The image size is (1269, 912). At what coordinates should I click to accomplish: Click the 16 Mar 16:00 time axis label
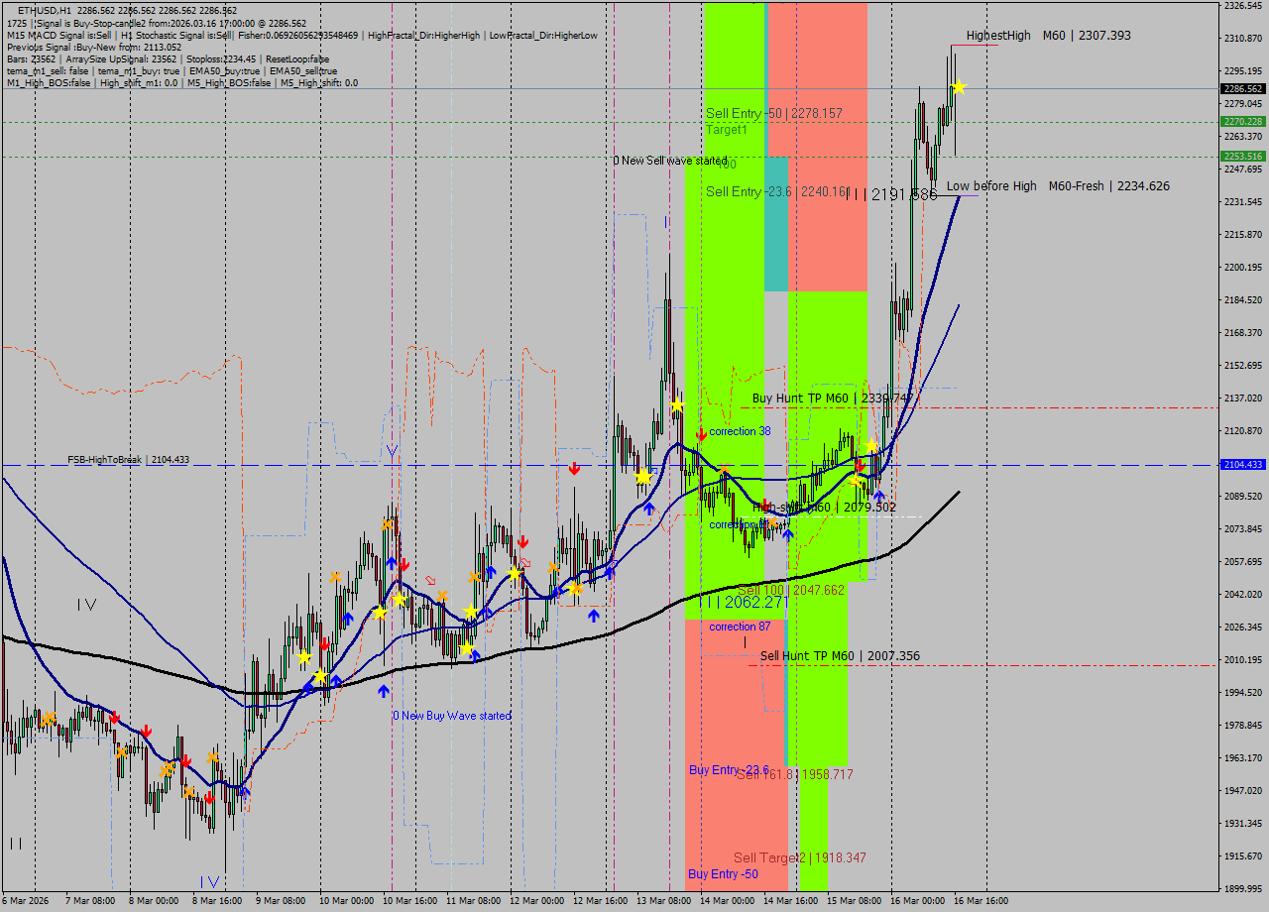[982, 901]
